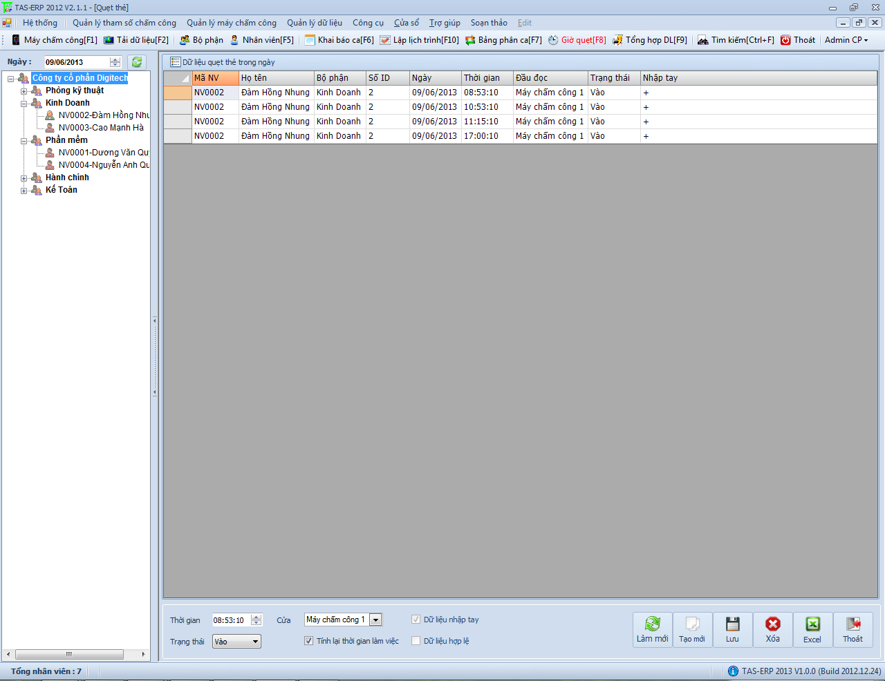This screenshot has width=885, height=681.
Task: Toggle Dữ liệu hợp lệ checkbox
Action: coord(416,641)
